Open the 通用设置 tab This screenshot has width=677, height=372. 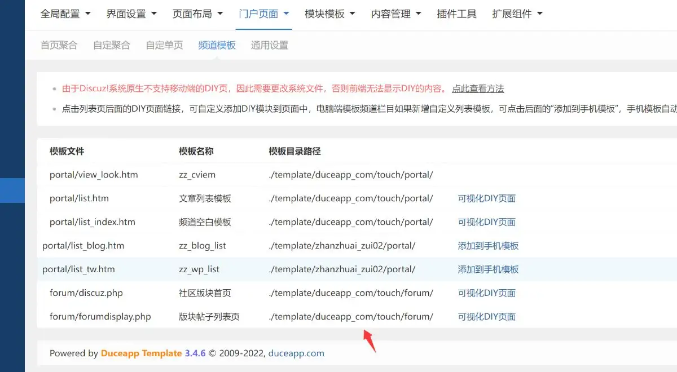(269, 45)
